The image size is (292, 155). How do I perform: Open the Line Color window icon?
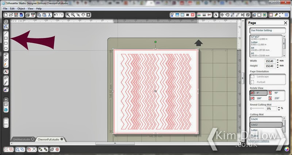coord(199,15)
